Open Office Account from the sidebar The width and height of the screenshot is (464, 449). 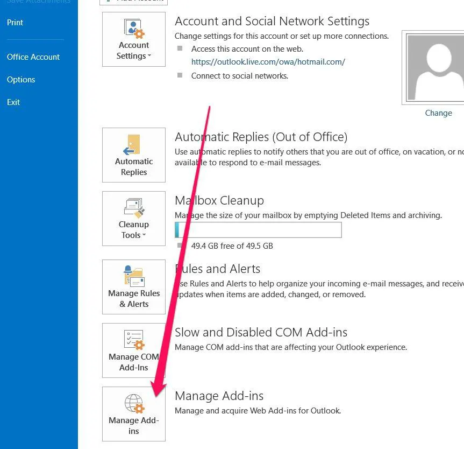(x=33, y=57)
